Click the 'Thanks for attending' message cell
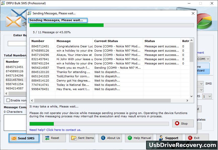The width and height of the screenshot is (218, 150). [74, 72]
